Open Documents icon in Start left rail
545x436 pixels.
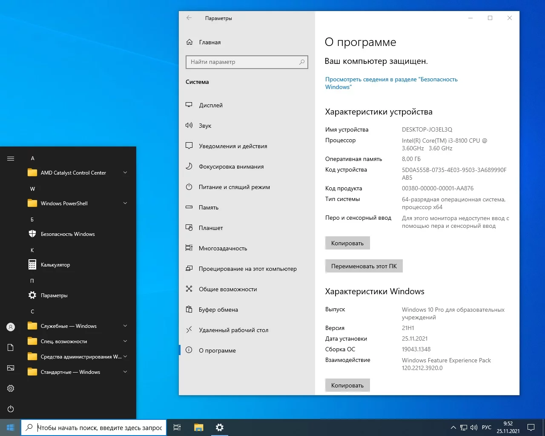pyautogui.click(x=11, y=347)
